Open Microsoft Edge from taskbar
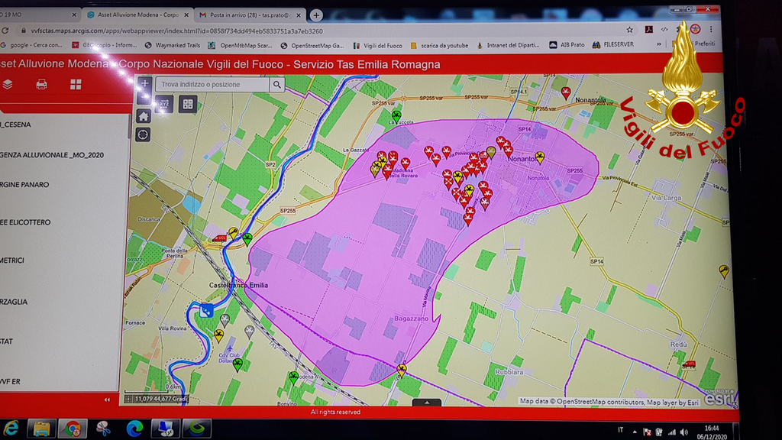This screenshot has width=782, height=440. 134,429
